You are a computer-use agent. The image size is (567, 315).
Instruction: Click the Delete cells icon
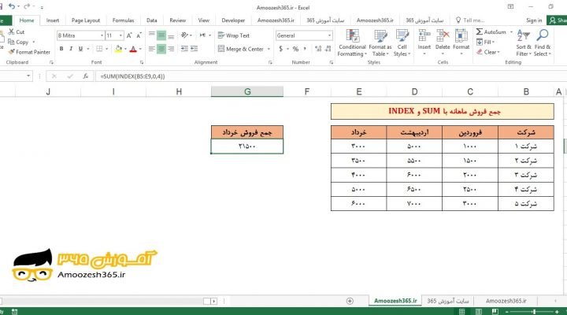tap(443, 36)
